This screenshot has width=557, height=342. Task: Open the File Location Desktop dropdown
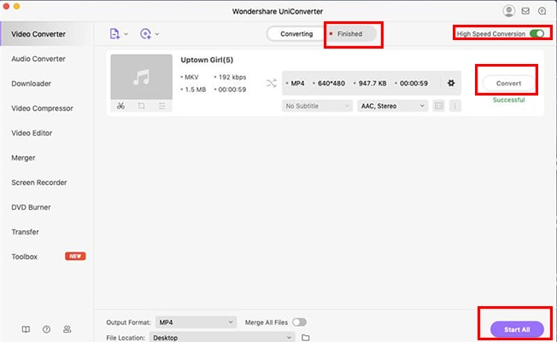(222, 338)
